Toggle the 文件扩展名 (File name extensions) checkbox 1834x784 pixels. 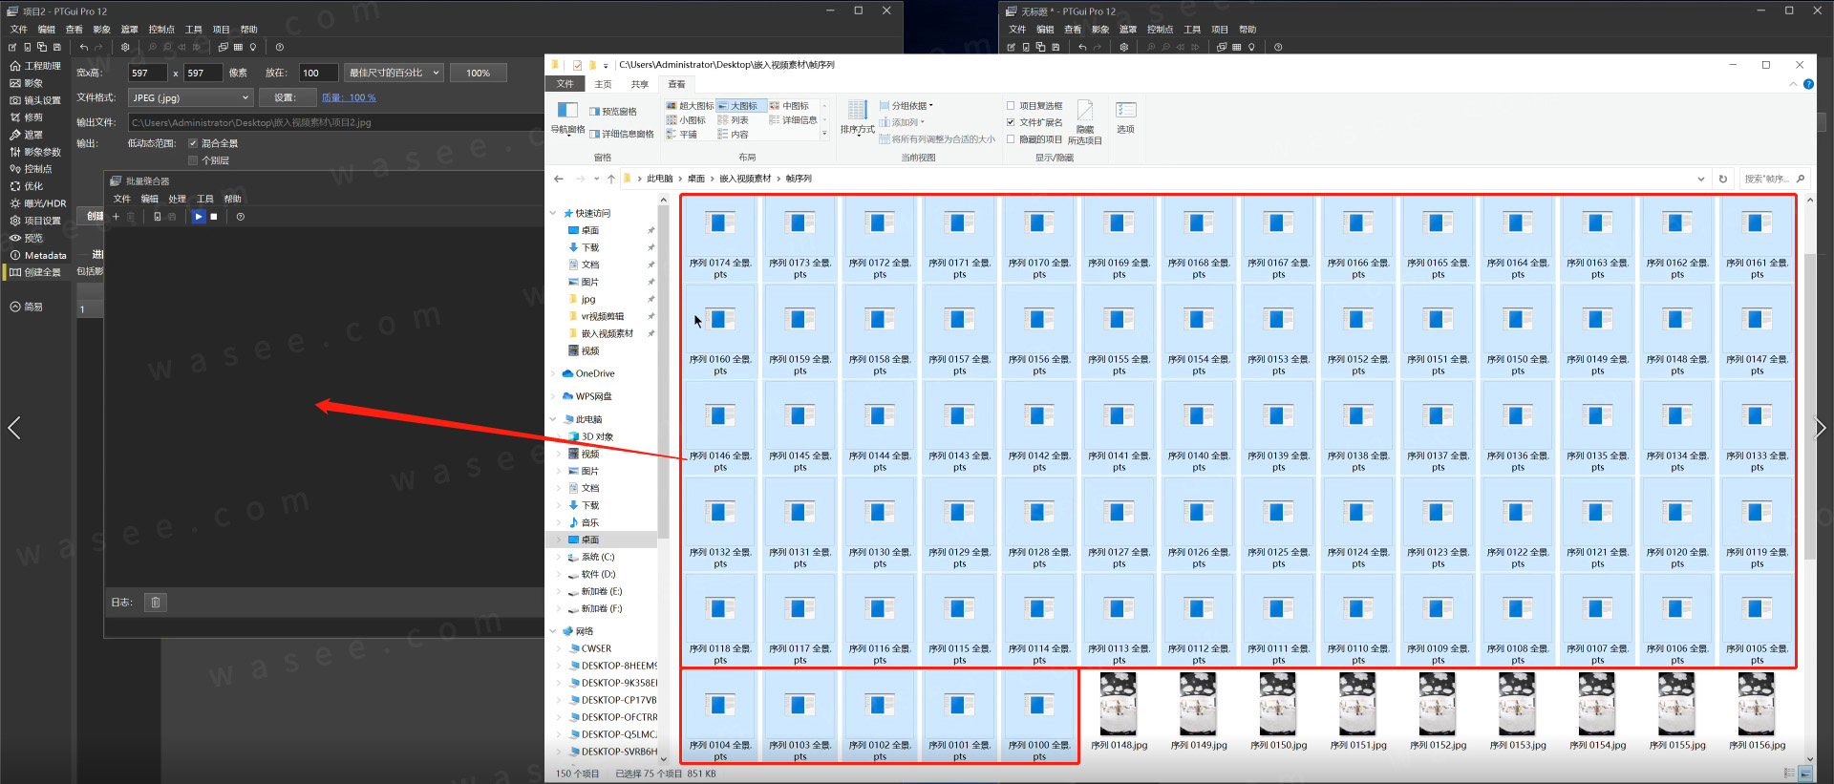point(1011,122)
